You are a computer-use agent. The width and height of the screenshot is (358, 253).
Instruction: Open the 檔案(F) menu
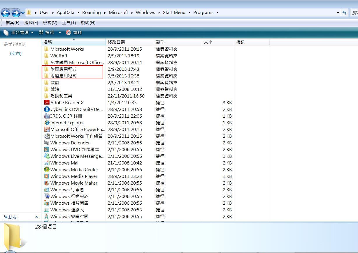tap(13, 22)
